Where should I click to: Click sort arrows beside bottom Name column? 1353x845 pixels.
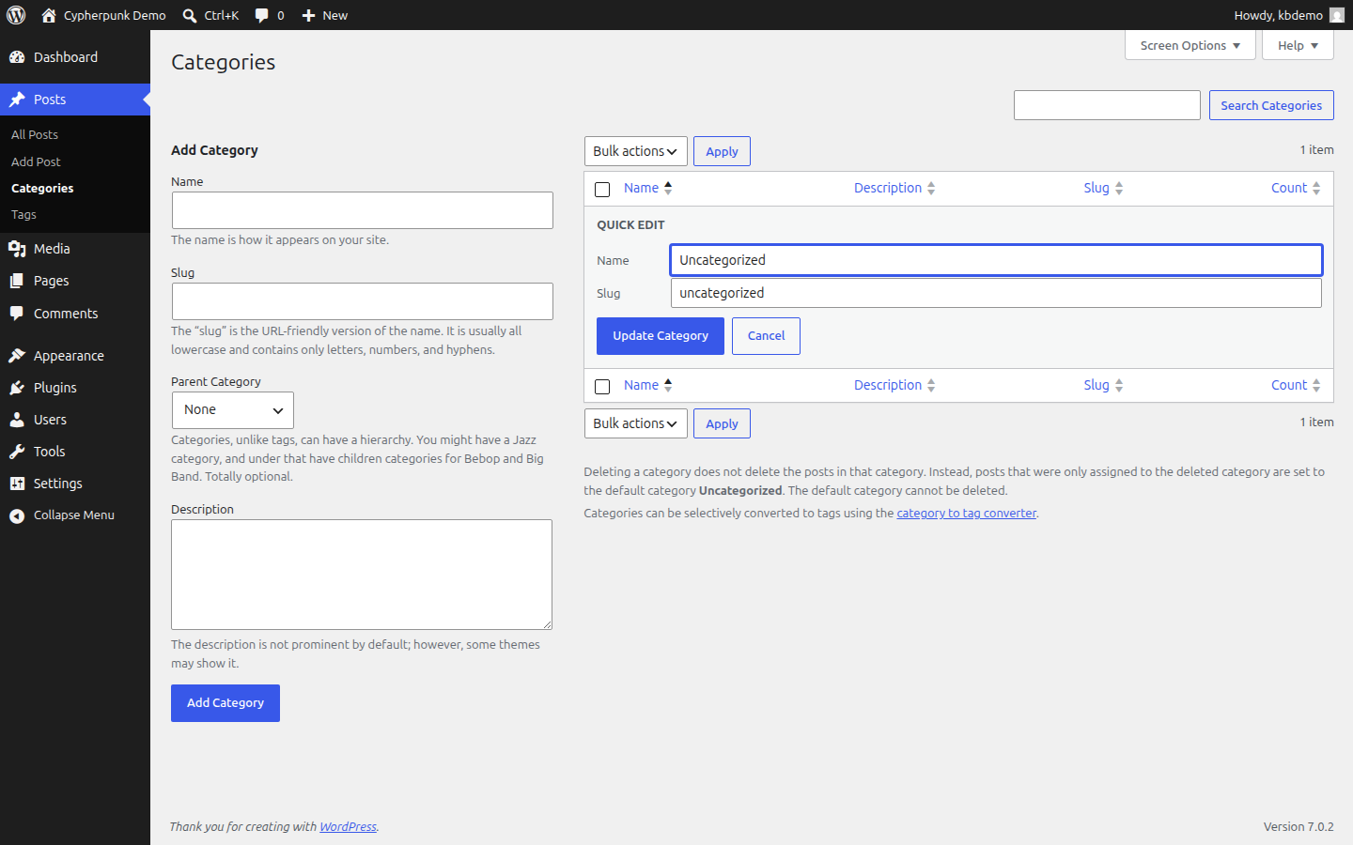668,385
